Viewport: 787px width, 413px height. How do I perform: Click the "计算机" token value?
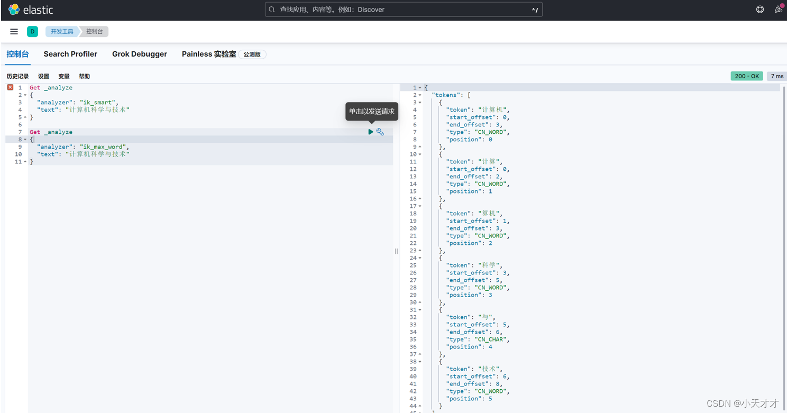(492, 110)
